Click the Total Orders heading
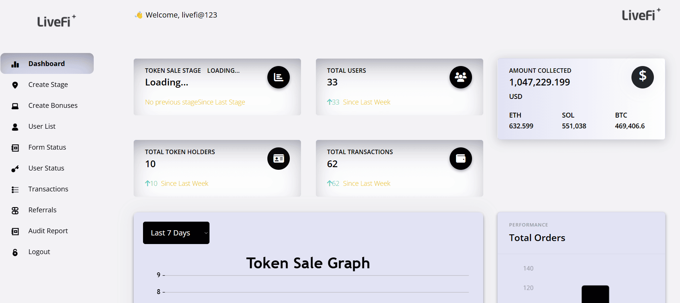Viewport: 680px width, 303px height. [537, 238]
